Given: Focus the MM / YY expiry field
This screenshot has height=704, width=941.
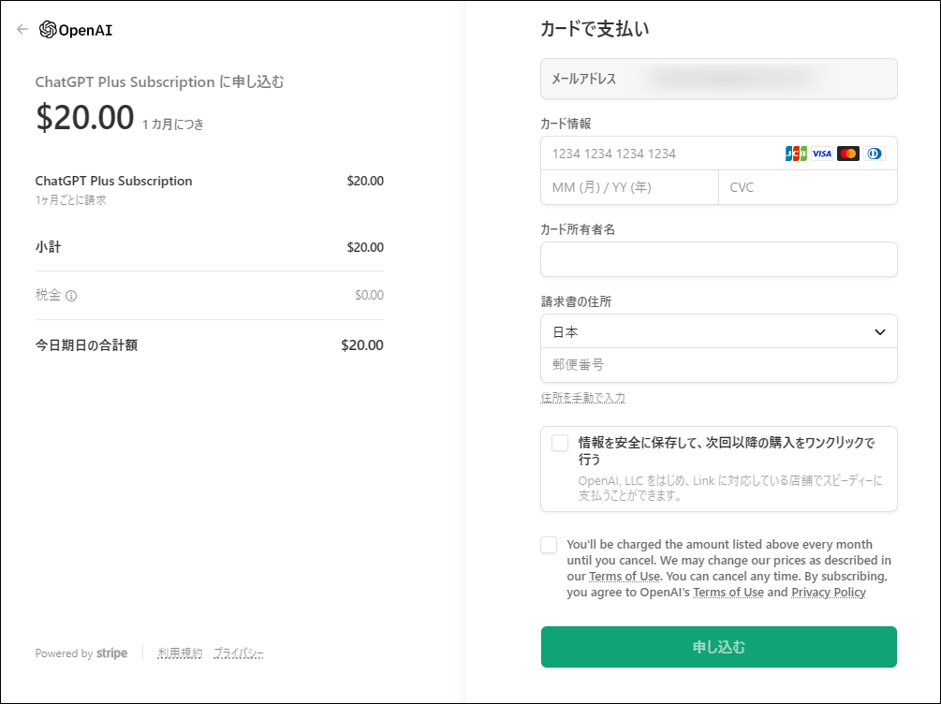Looking at the screenshot, I should point(629,187).
